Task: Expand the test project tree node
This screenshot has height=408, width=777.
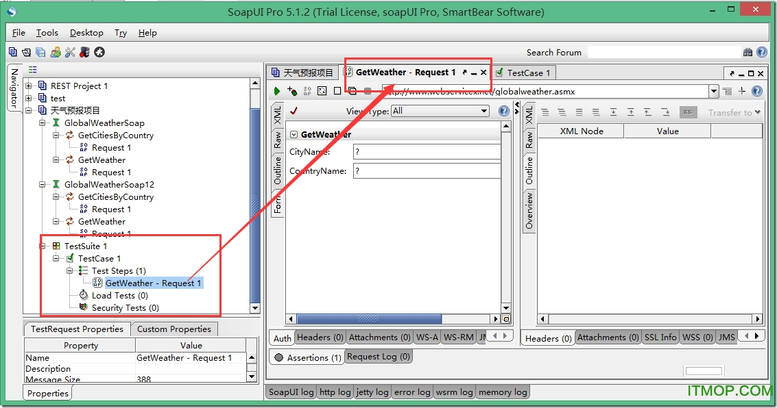Action: coord(29,98)
